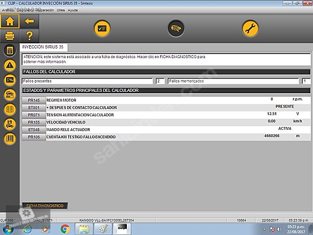This screenshot has width=313, height=235.
Task: Click the Fallos presentes count 2
Action: [x=160, y=81]
